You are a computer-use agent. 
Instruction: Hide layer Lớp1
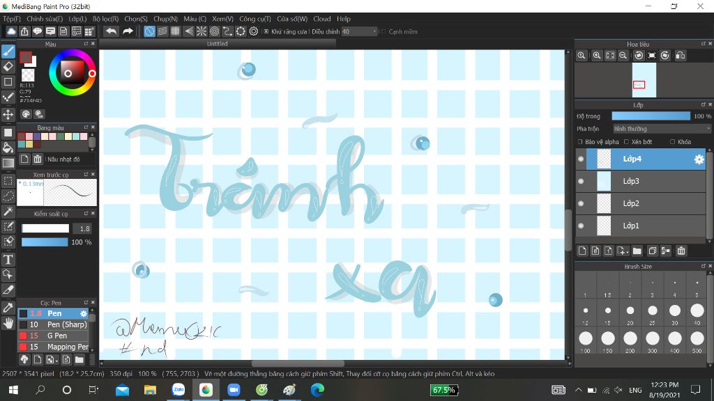[581, 226]
